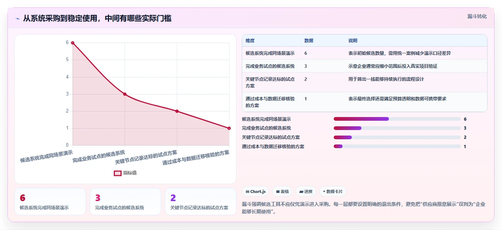
Task: Click the 指标值 legend label text
Action: pos(130,173)
